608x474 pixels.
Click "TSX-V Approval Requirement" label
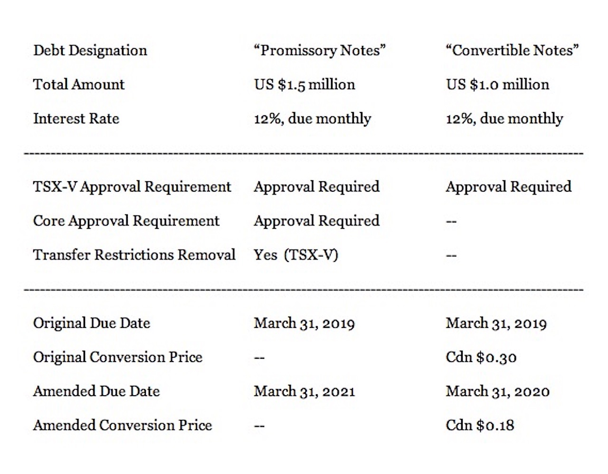coord(132,187)
